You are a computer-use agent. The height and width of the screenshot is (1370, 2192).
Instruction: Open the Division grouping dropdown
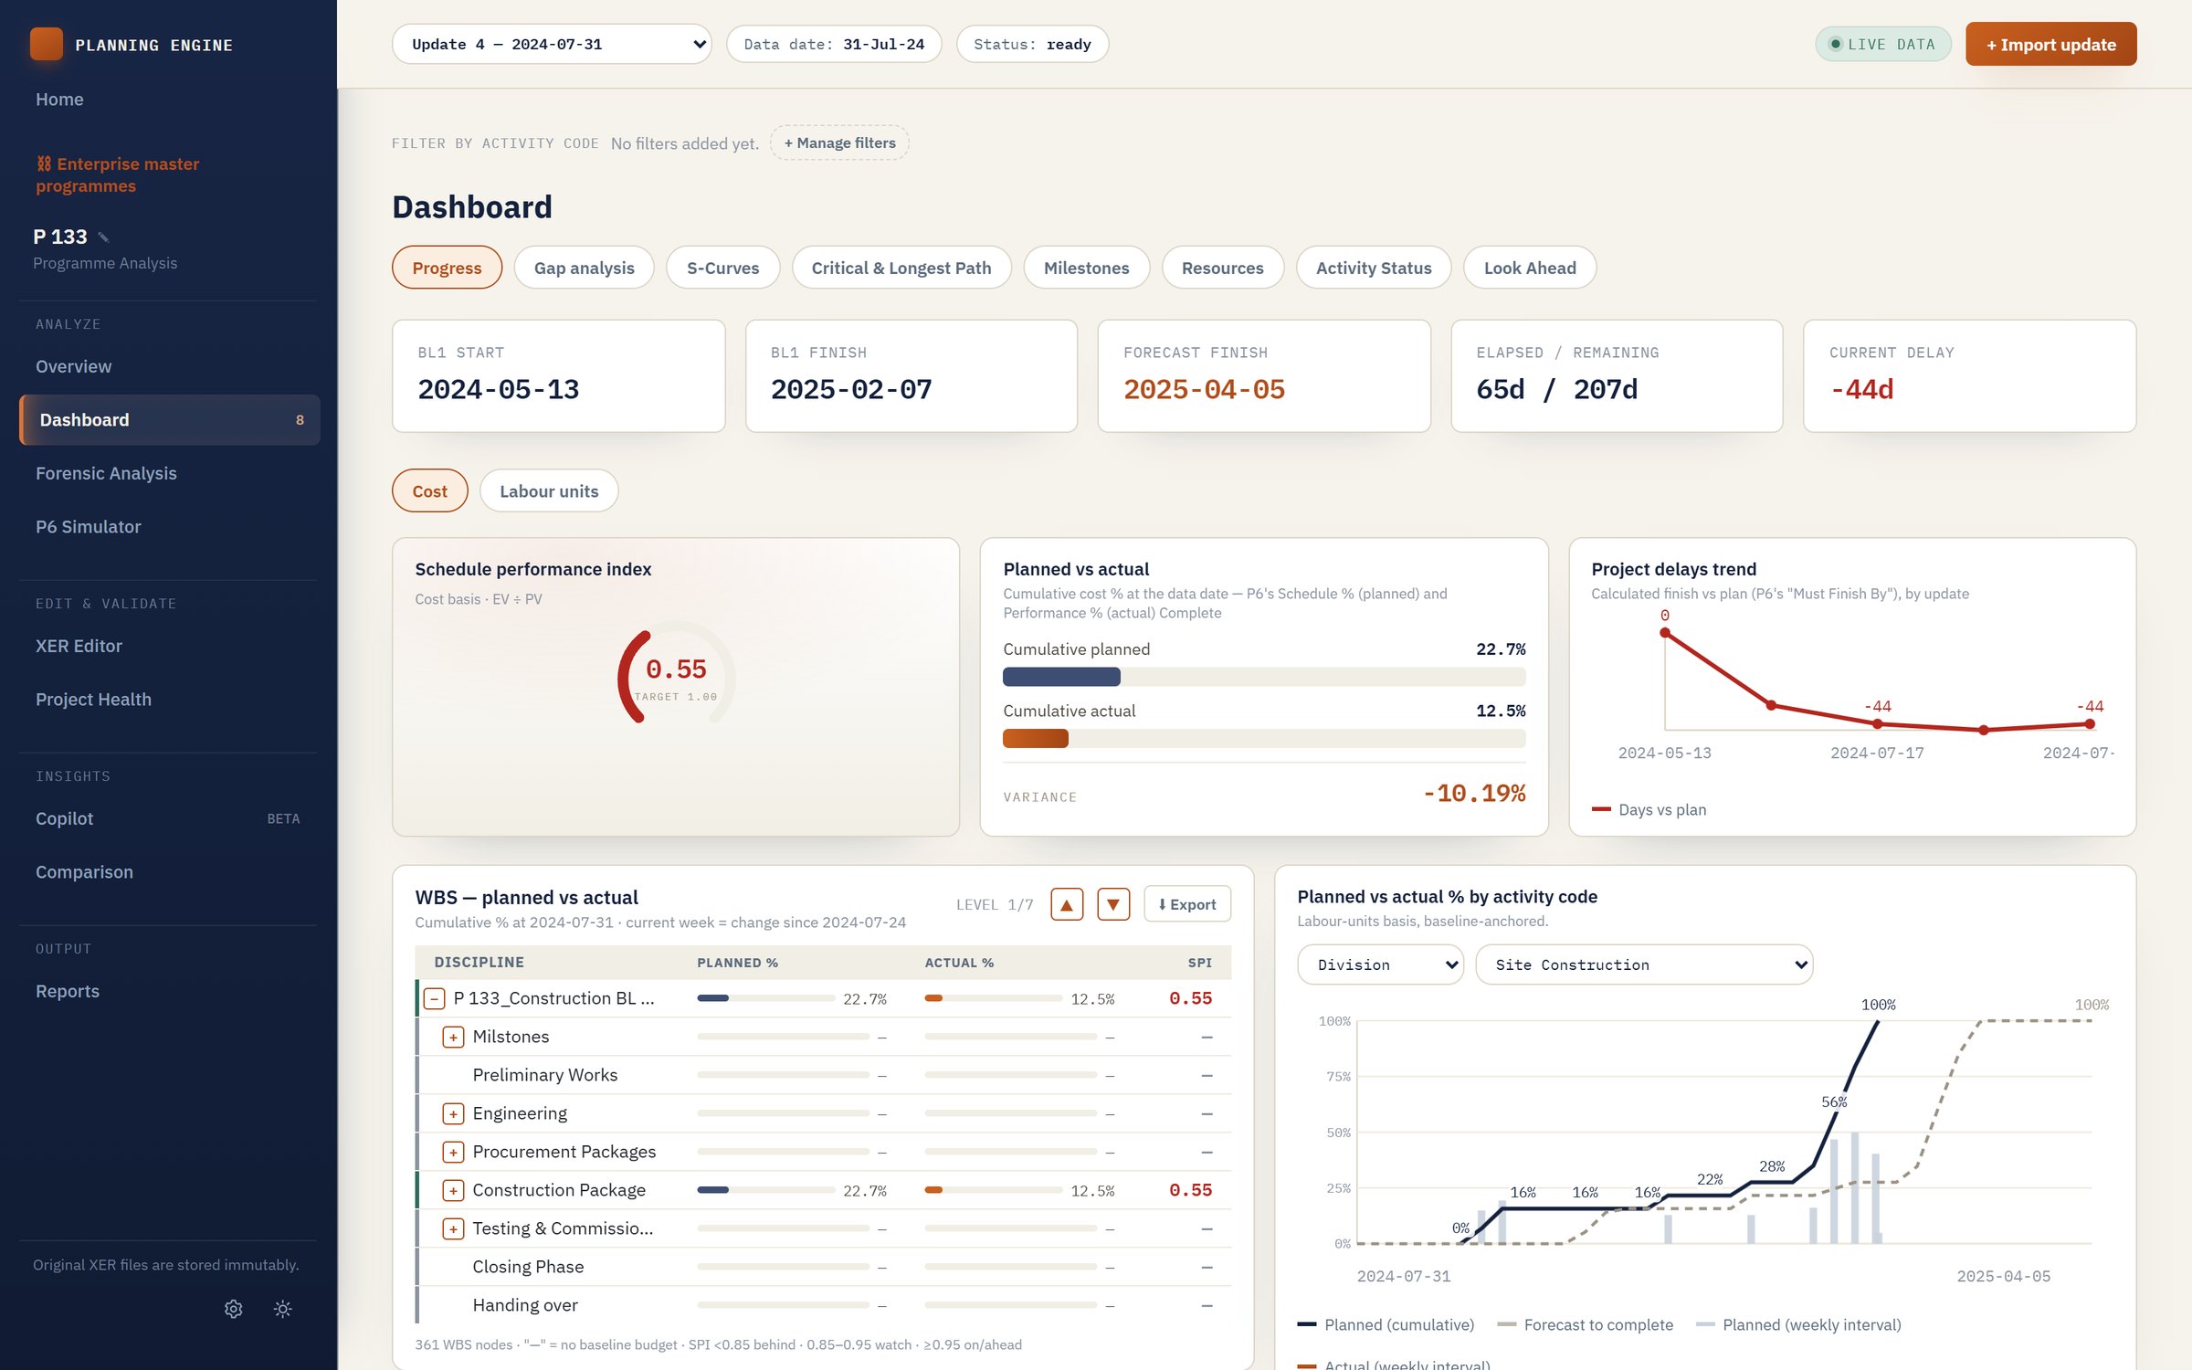(x=1380, y=964)
